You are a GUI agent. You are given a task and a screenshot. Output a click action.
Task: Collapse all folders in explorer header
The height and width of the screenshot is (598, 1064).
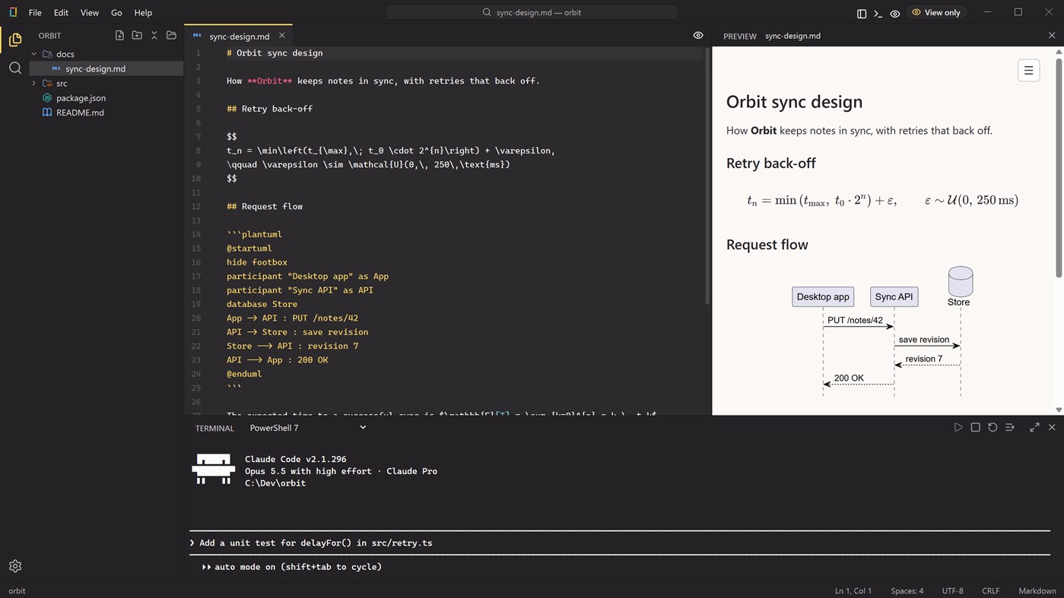pyautogui.click(x=154, y=36)
